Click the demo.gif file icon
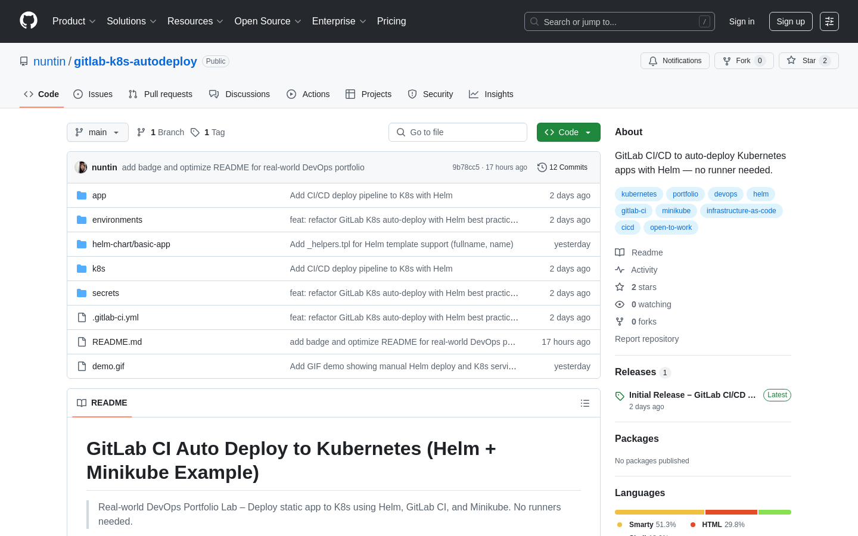This screenshot has height=536, width=858. click(82, 366)
